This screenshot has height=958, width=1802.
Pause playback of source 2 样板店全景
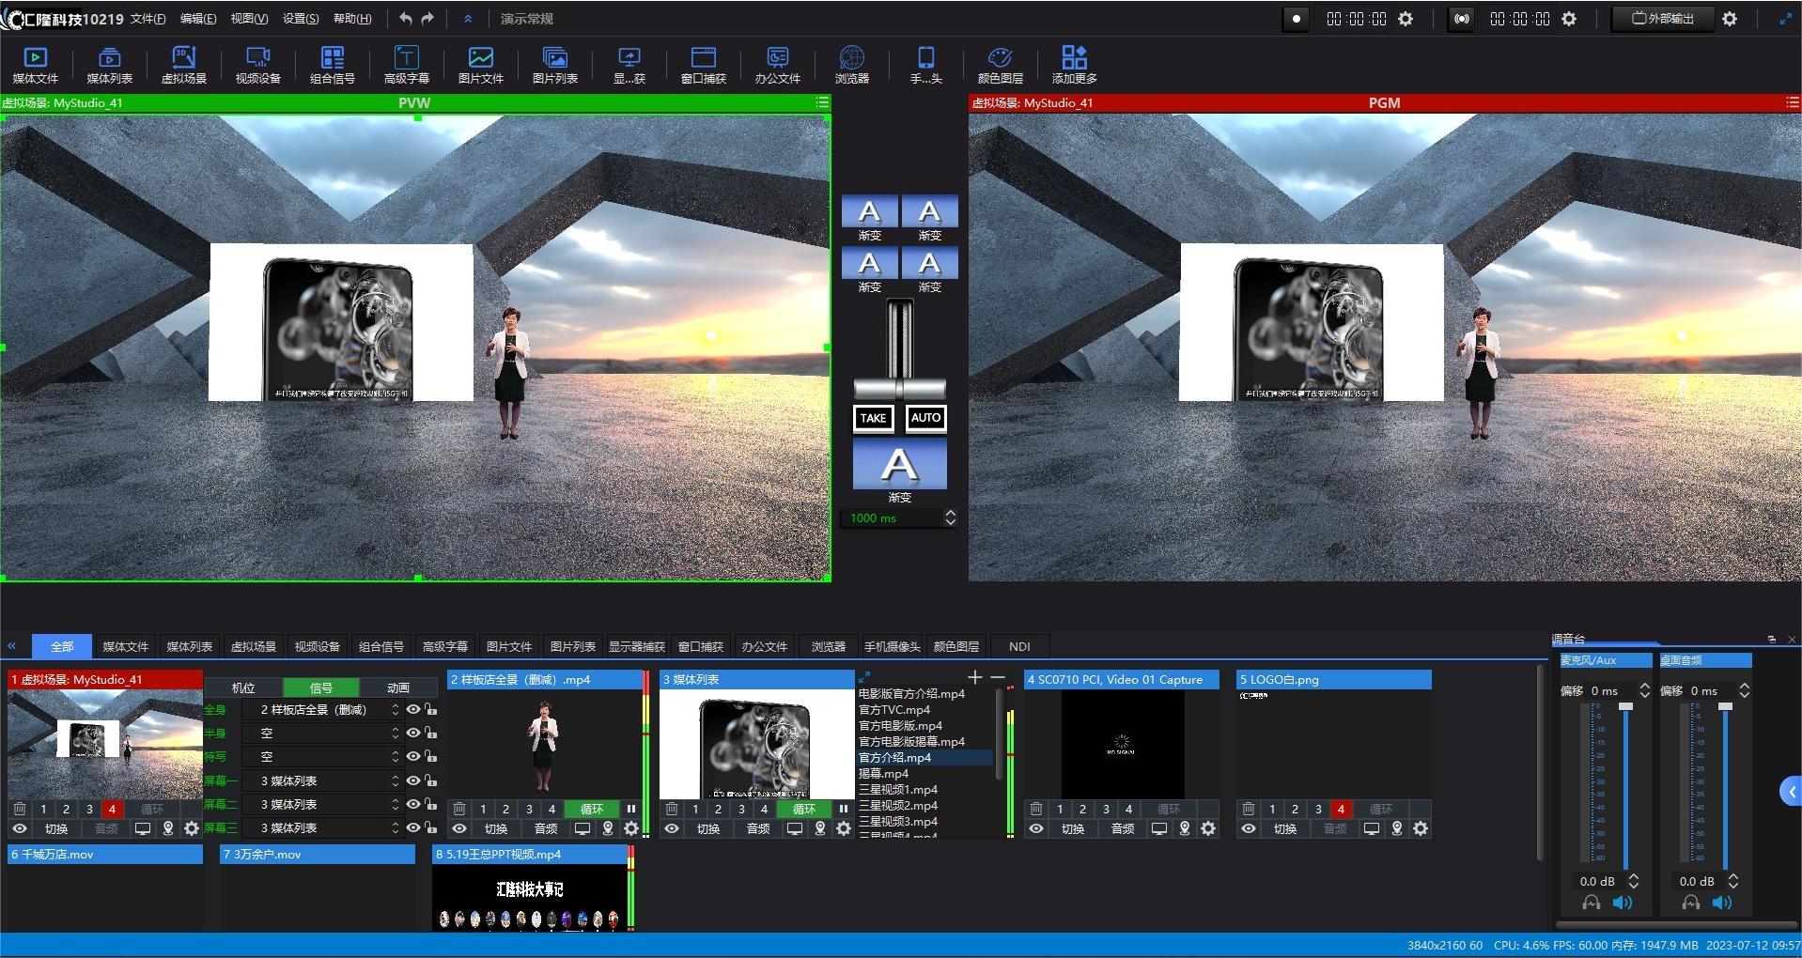coord(631,809)
